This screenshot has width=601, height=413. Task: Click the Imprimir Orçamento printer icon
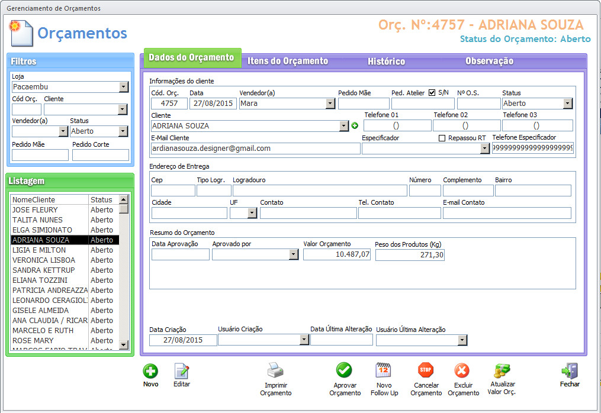coord(275,370)
